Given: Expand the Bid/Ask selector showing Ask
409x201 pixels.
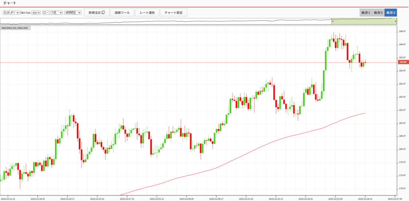Looking at the screenshot, I should [x=36, y=13].
